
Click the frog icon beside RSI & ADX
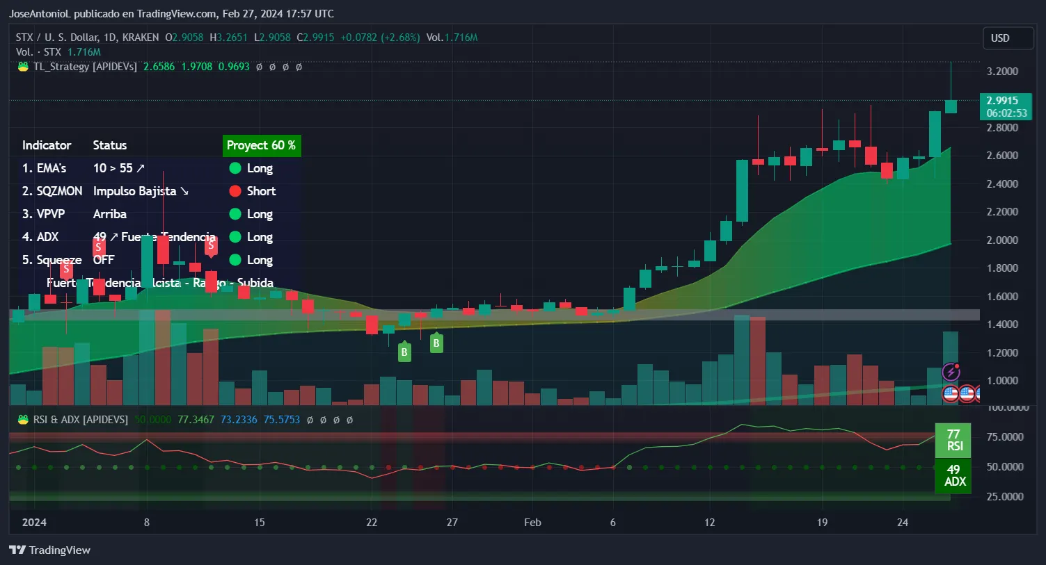coord(23,420)
